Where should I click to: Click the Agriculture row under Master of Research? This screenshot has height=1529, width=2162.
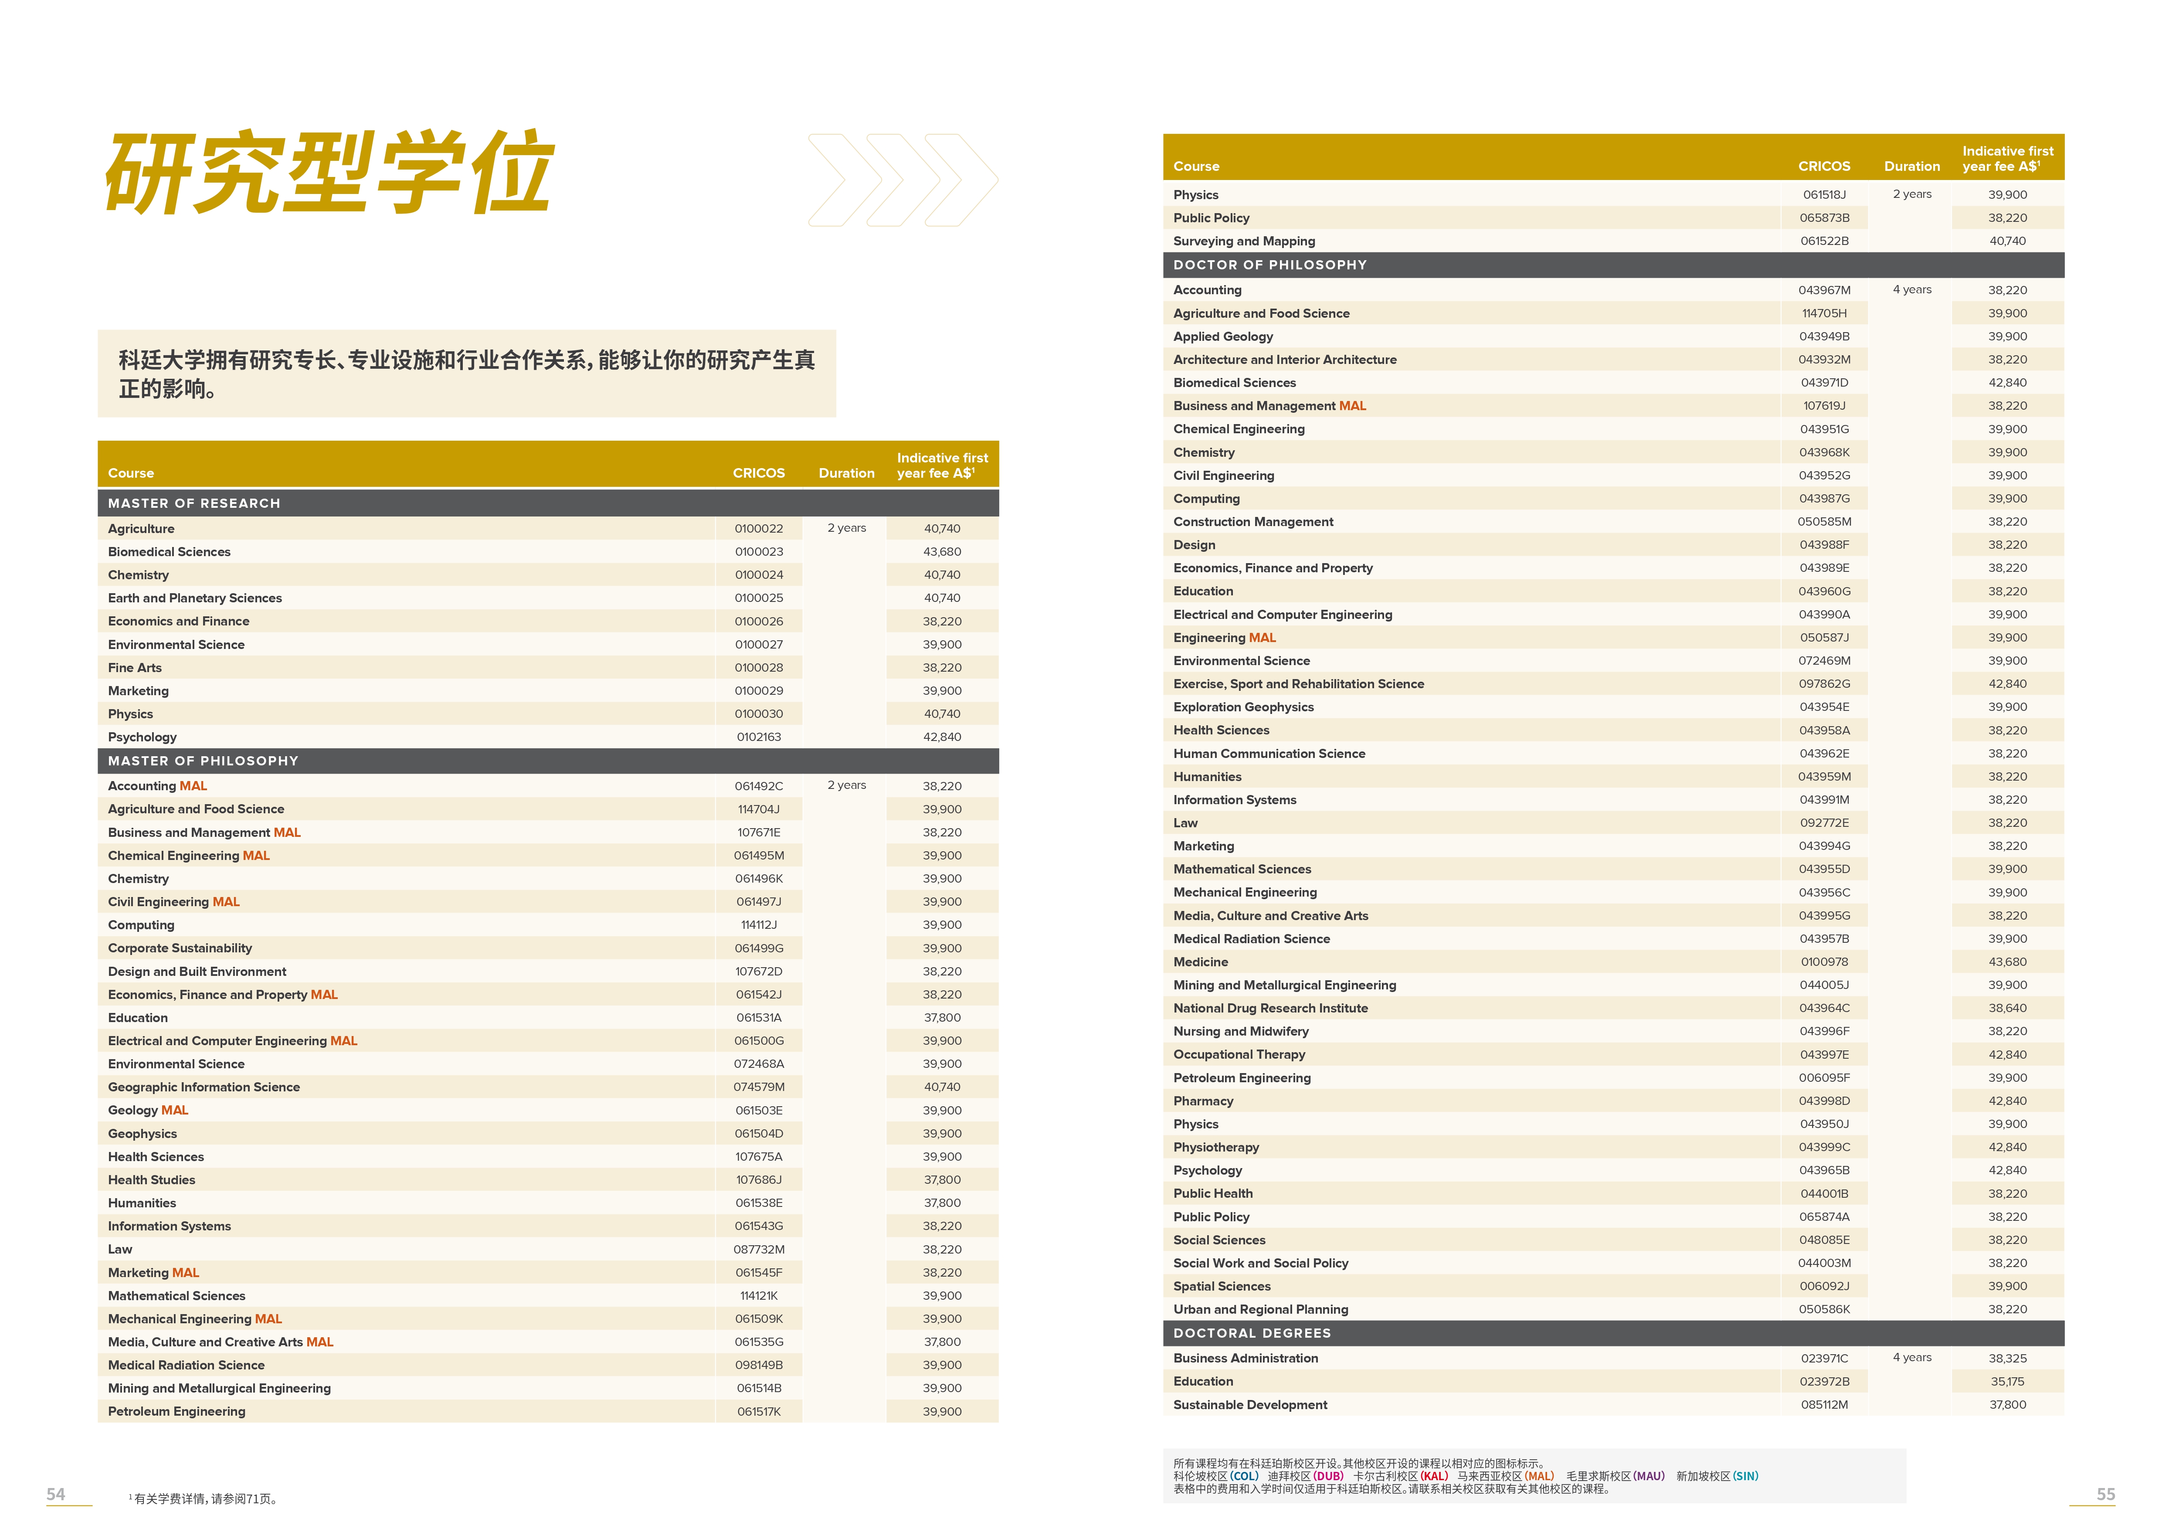pyautogui.click(x=141, y=529)
